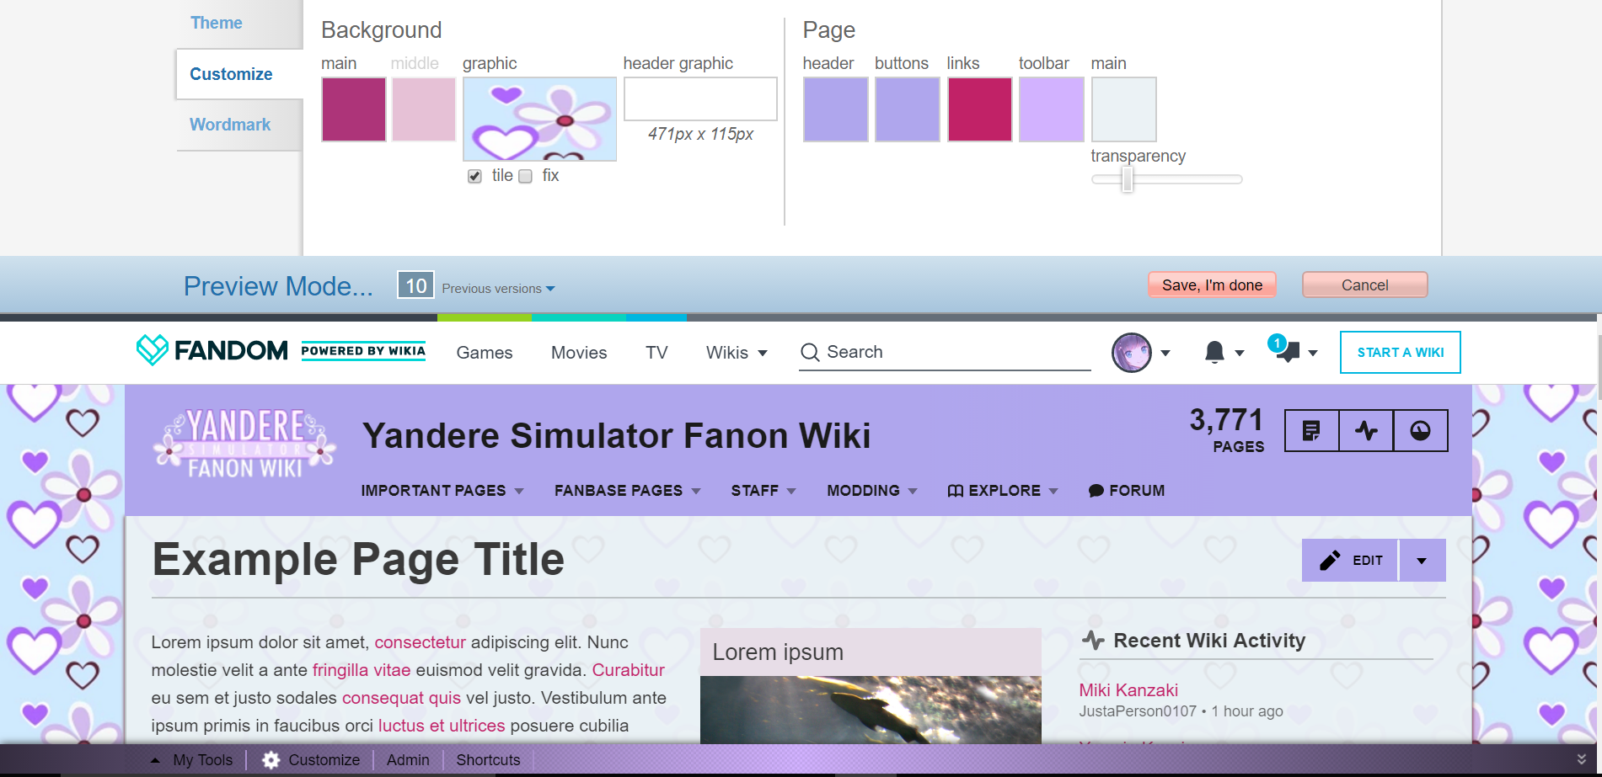Open the user avatar icon
Image resolution: width=1602 pixels, height=777 pixels.
click(x=1132, y=353)
